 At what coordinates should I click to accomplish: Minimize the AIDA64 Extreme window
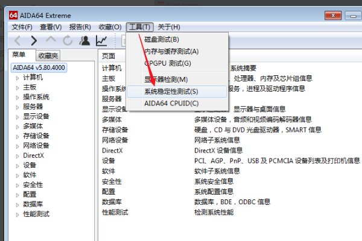pos(353,16)
